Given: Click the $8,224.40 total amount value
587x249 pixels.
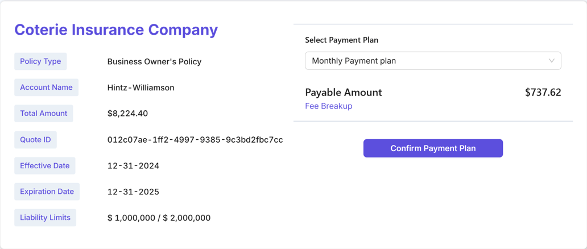Looking at the screenshot, I should pos(127,114).
